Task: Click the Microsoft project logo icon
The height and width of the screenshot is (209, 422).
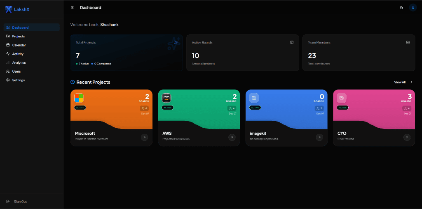Action: [x=79, y=98]
